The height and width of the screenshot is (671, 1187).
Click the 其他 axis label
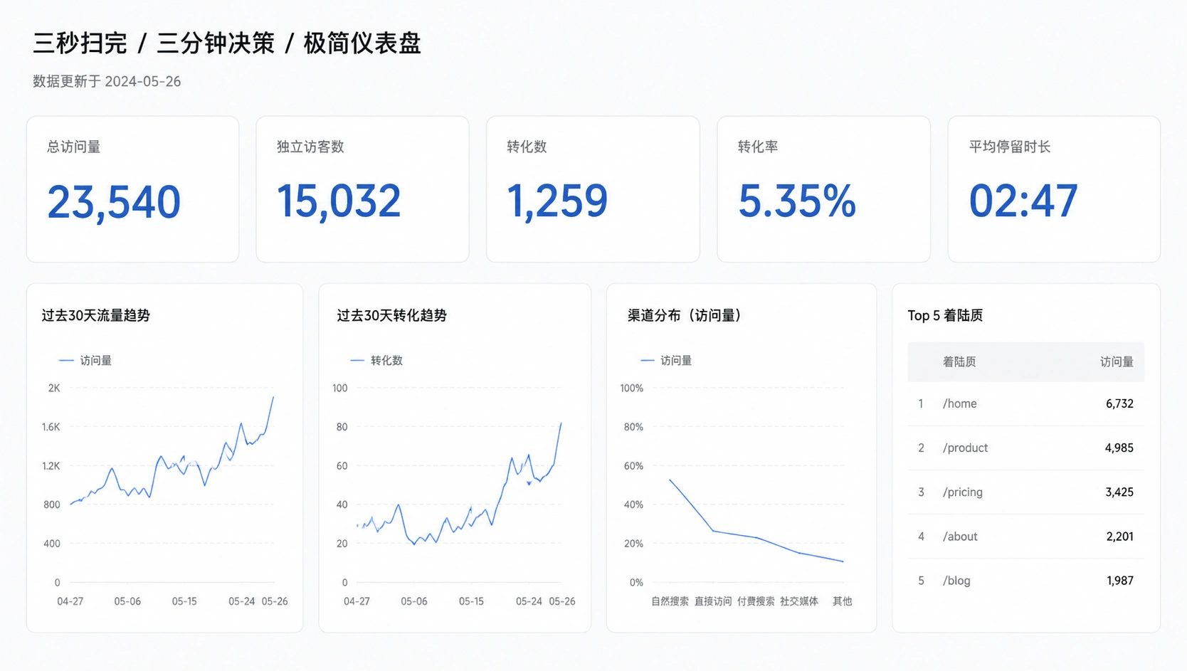[843, 601]
